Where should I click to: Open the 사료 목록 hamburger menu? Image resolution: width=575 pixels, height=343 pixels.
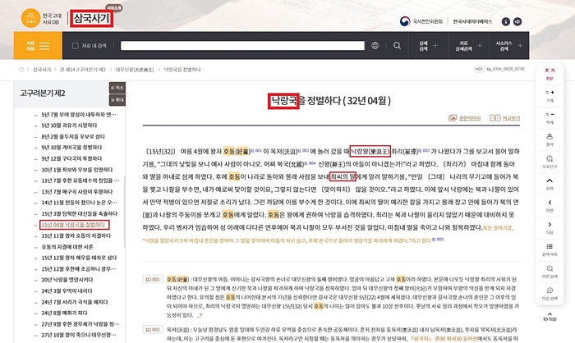coord(38,45)
